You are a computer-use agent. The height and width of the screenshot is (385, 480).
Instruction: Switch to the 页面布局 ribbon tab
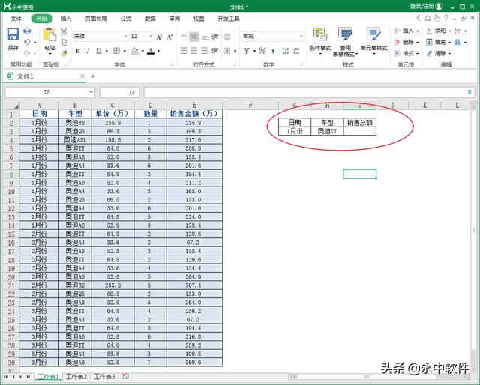pyautogui.click(x=96, y=19)
